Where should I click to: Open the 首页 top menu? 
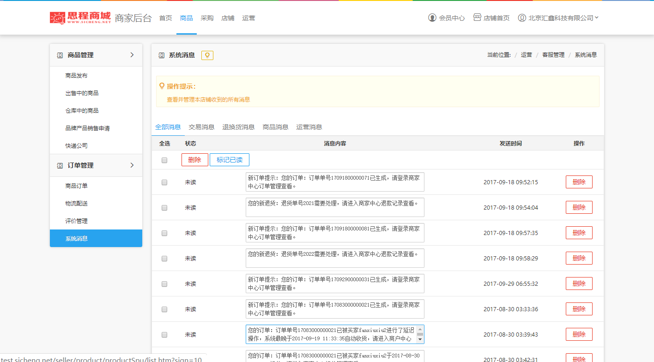(x=165, y=18)
